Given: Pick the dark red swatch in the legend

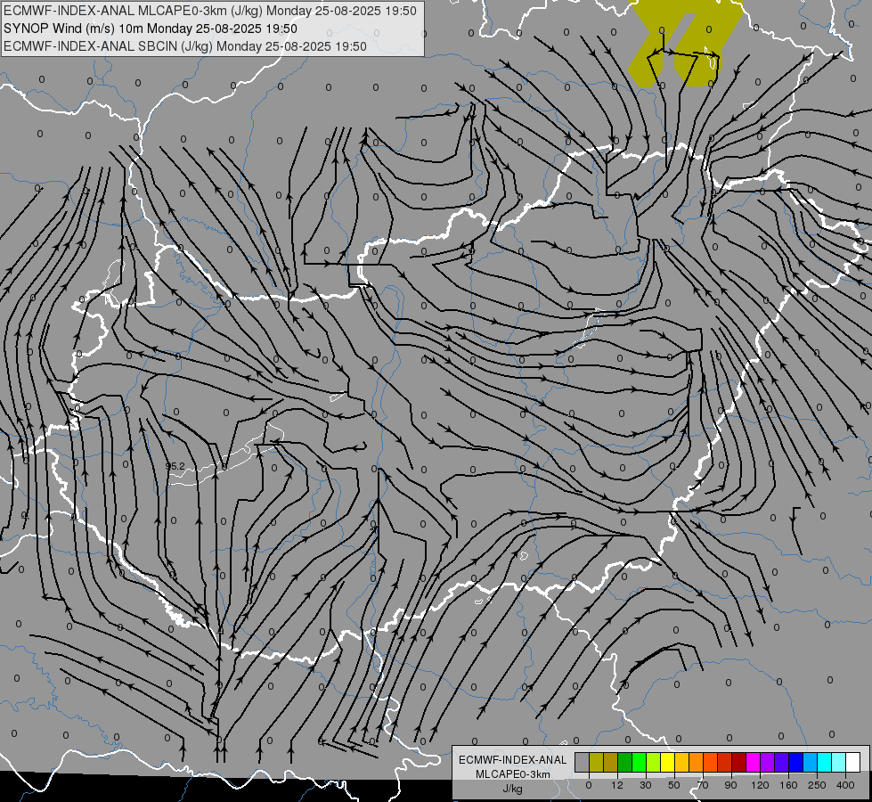Looking at the screenshot, I should click(739, 763).
